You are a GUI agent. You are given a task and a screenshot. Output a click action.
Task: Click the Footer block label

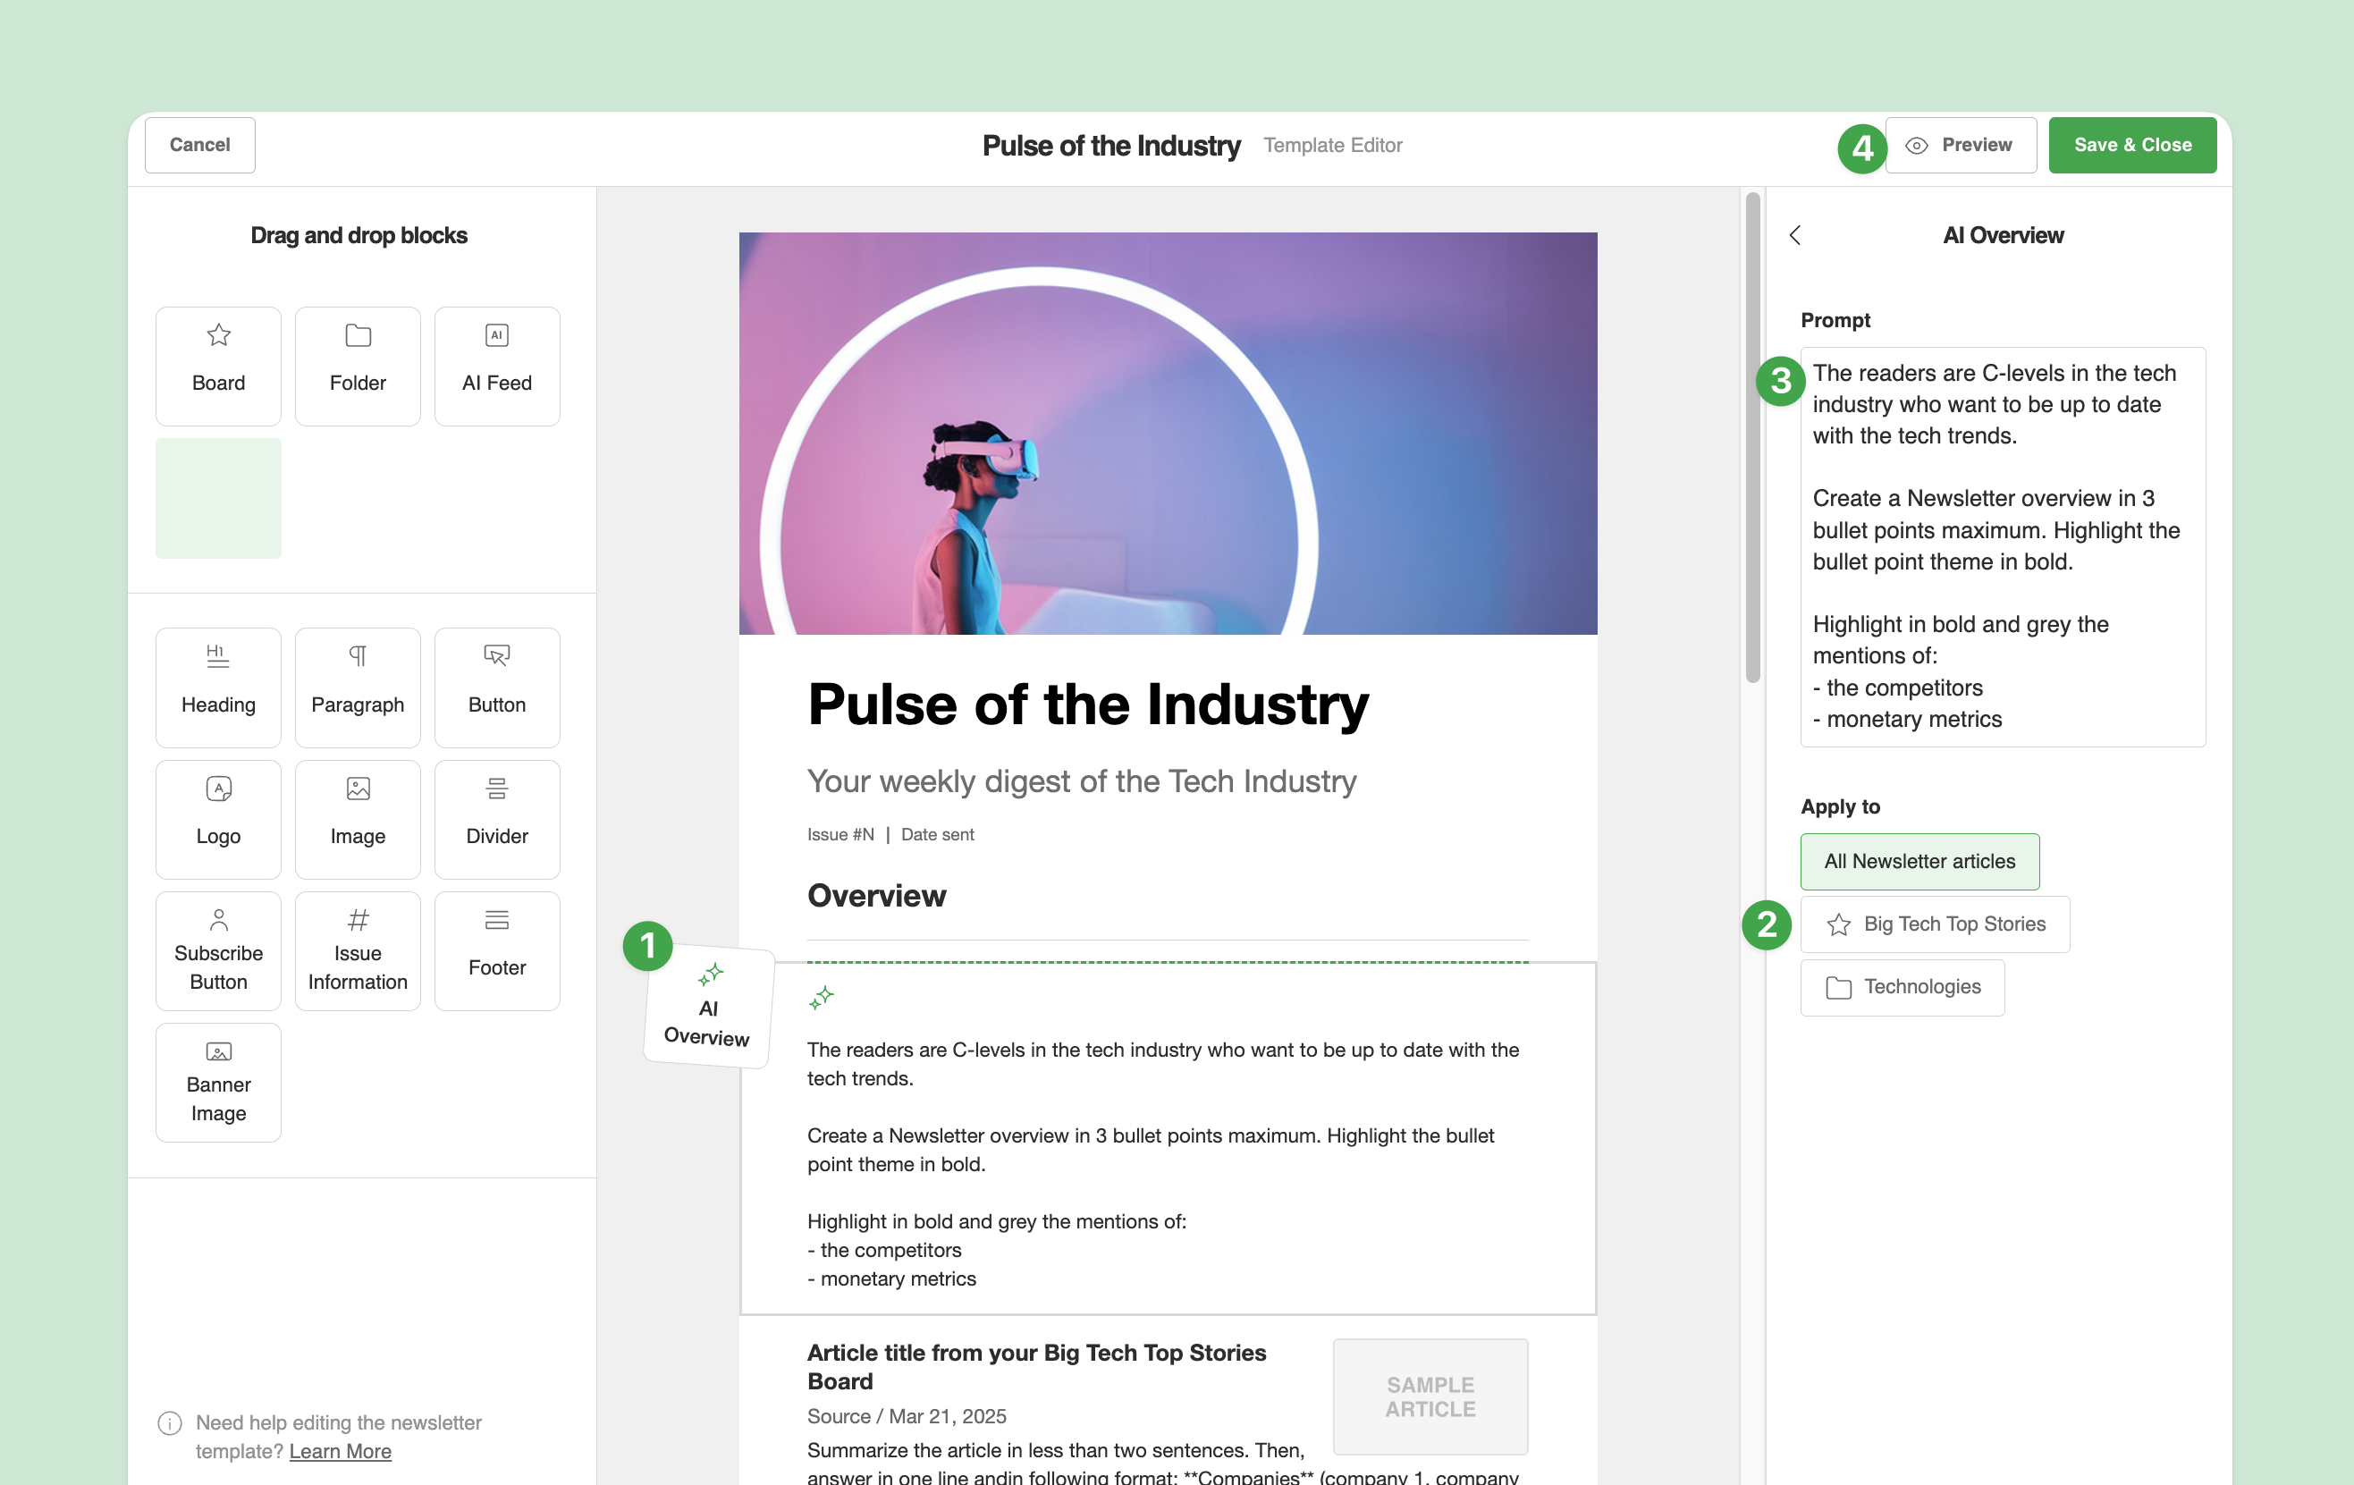(x=496, y=968)
